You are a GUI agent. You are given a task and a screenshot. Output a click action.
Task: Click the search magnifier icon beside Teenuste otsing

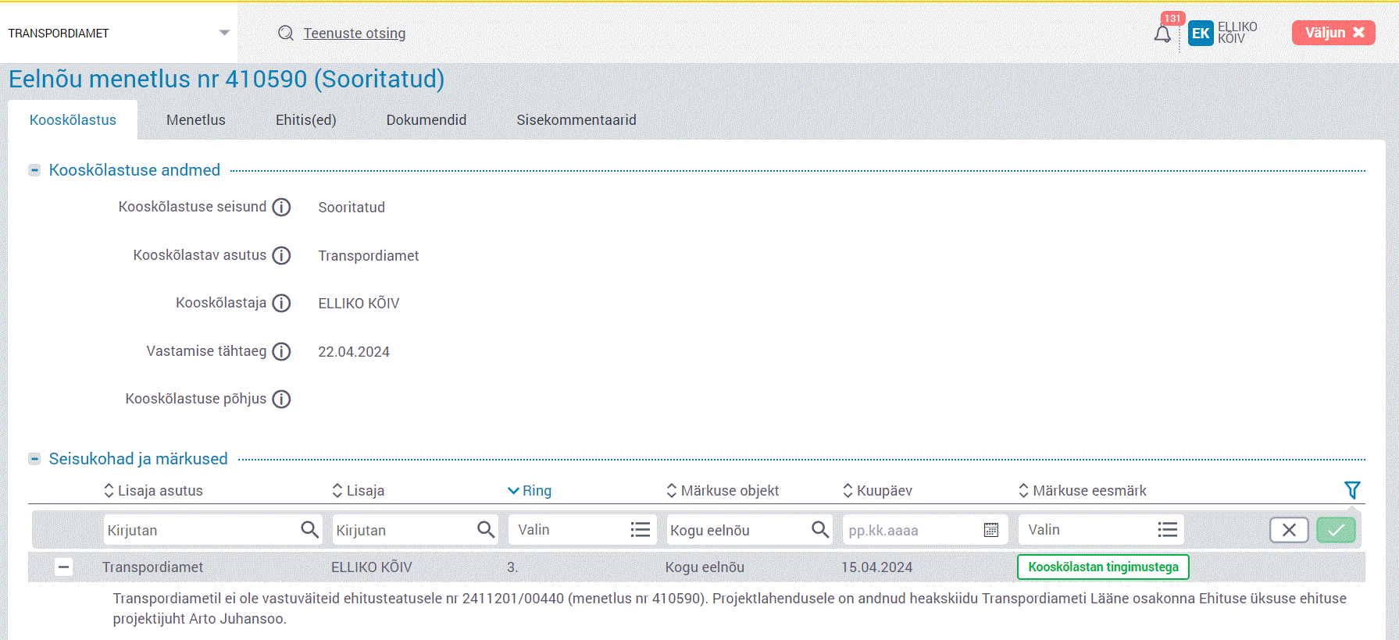[286, 33]
